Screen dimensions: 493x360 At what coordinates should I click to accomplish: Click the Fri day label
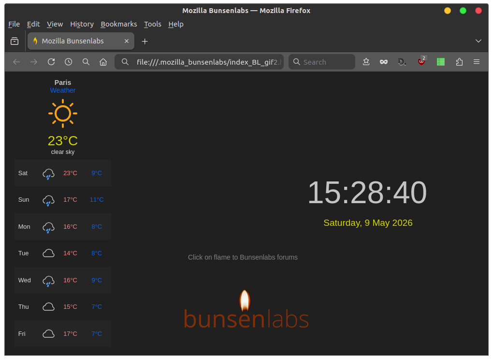(x=22, y=334)
